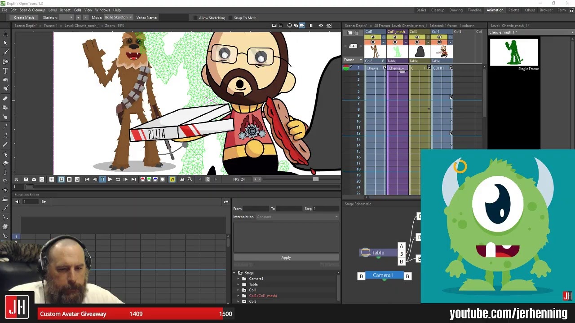Enable Allow Stretching checkbox
Screen dimensions: 575x323
point(195,18)
